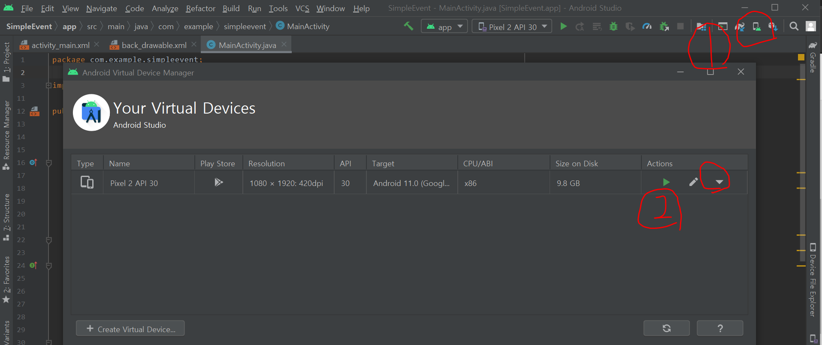Close the back_drawable.xml tab

194,45
